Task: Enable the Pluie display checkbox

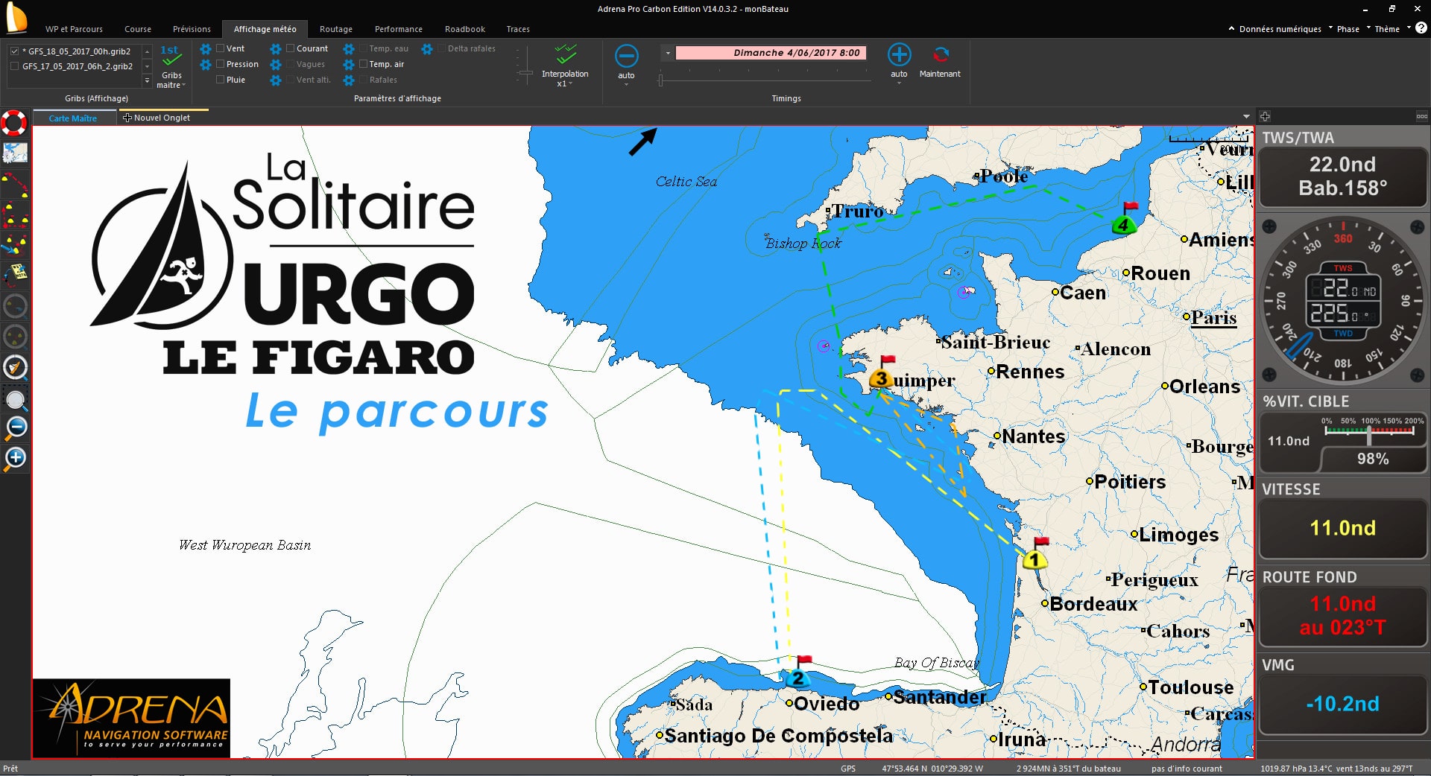Action: (221, 80)
